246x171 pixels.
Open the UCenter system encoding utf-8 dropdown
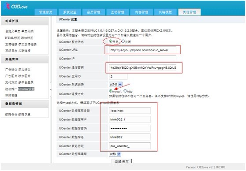[116, 85]
